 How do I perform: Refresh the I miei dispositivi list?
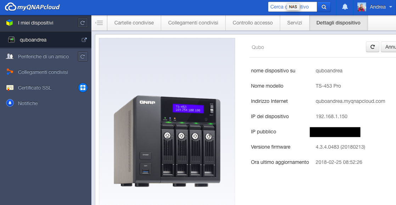point(83,23)
